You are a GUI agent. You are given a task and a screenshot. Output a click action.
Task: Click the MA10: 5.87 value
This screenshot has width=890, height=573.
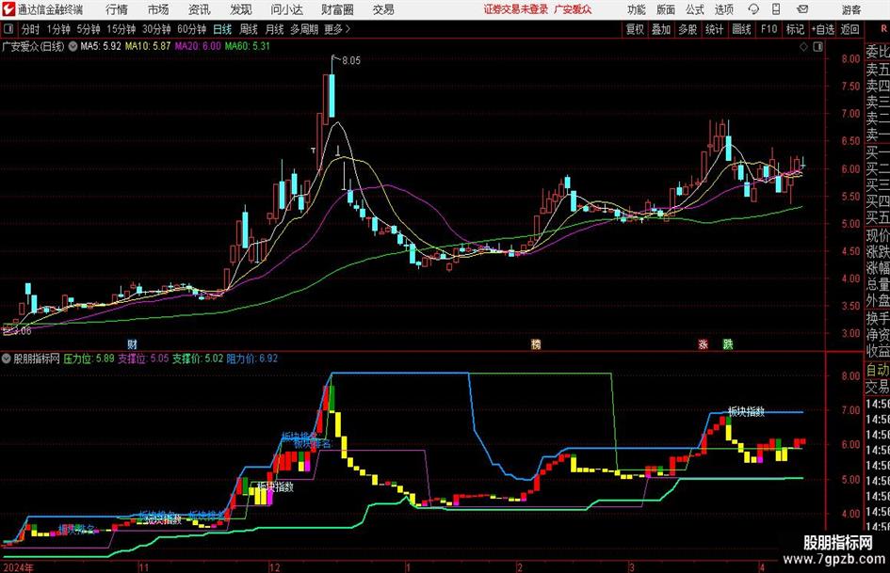[x=148, y=46]
